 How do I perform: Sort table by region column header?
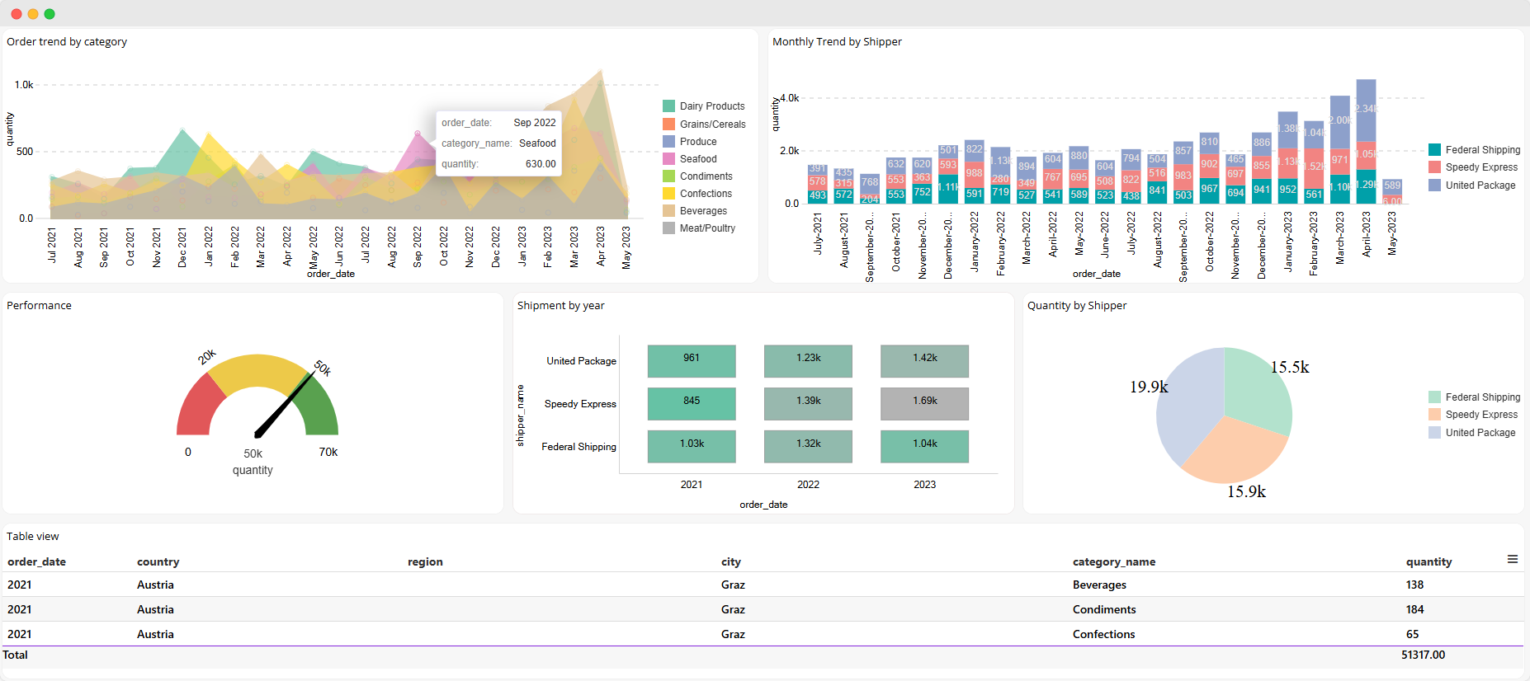pyautogui.click(x=425, y=561)
